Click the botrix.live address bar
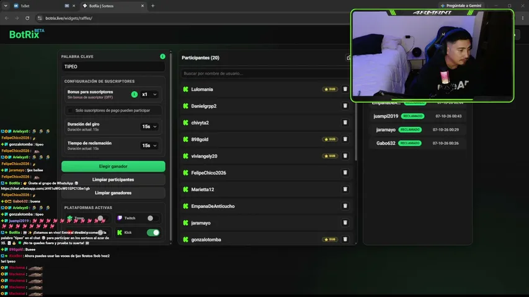This screenshot has width=529, height=297. coord(196,18)
